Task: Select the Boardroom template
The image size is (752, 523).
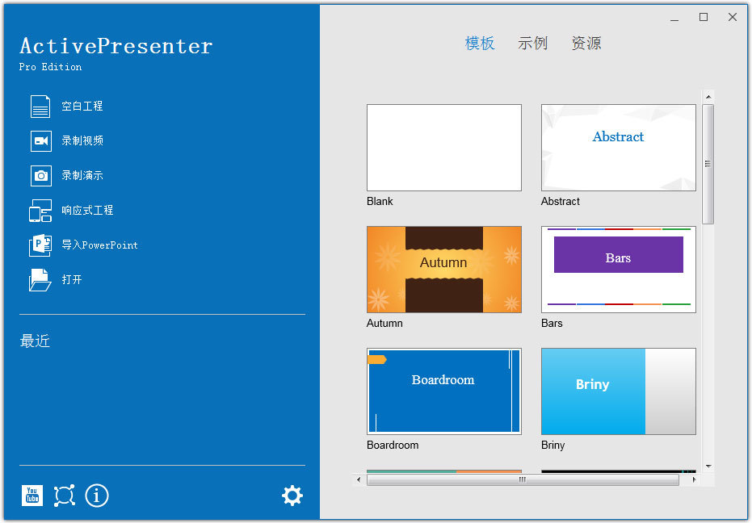Action: [443, 391]
